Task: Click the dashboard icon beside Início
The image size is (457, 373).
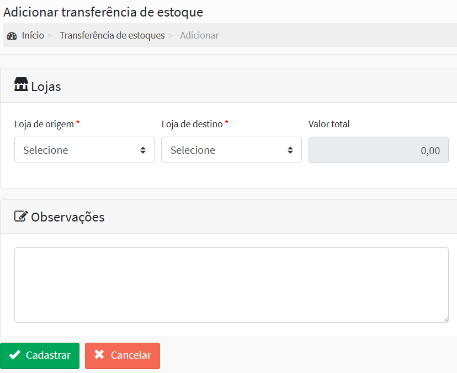Action: coord(12,36)
